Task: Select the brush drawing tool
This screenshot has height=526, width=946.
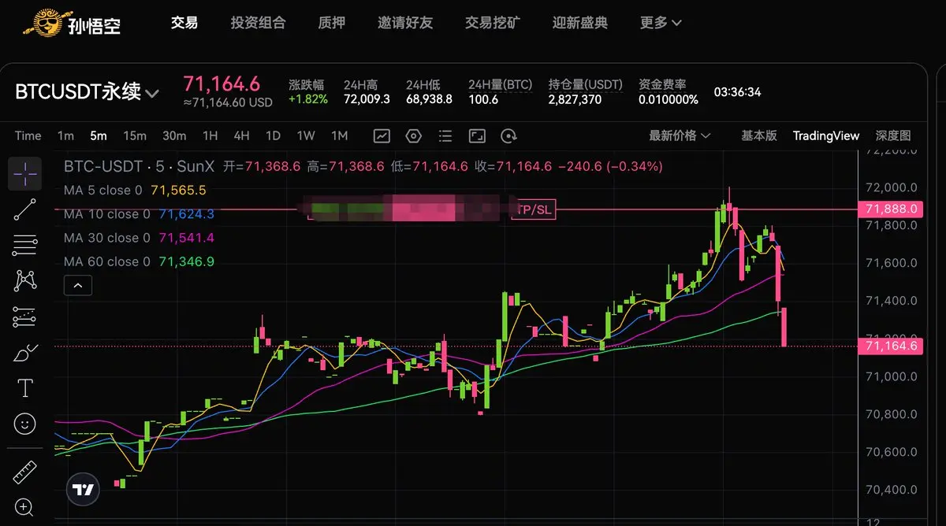Action: [25, 352]
